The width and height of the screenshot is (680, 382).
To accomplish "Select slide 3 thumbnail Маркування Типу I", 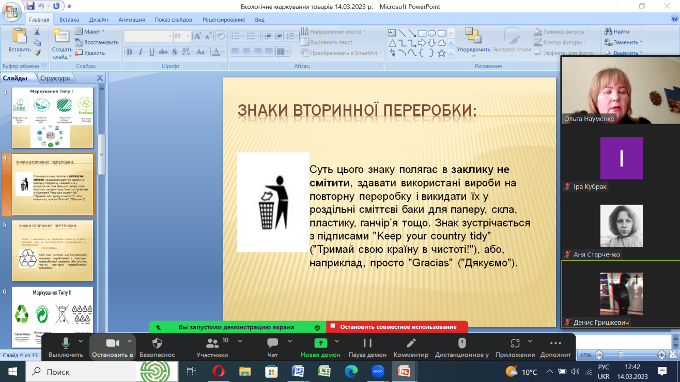I will tap(53, 118).
